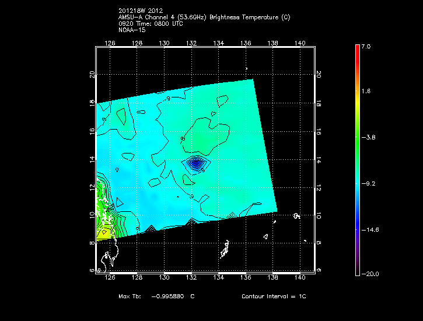Click the top axis longitude label '128'
Screen dimensions: 423x321
137,43
